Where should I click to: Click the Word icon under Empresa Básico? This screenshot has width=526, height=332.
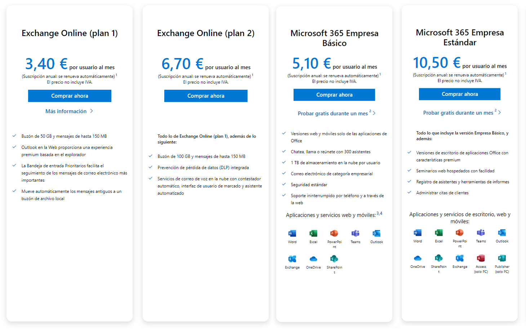(292, 233)
